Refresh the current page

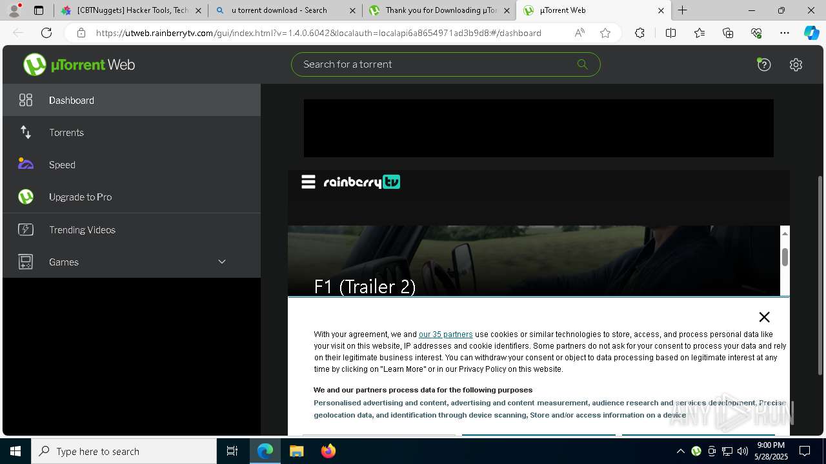click(x=46, y=33)
